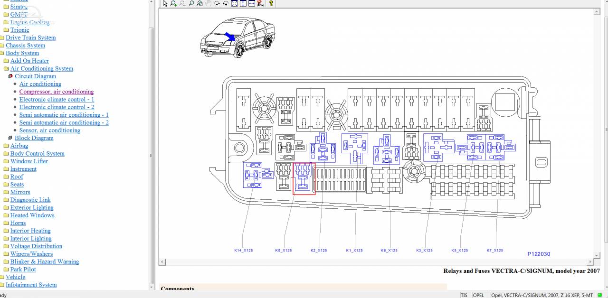Select the Interior Heating tree entry
This screenshot has width=608, height=298.
[30, 231]
